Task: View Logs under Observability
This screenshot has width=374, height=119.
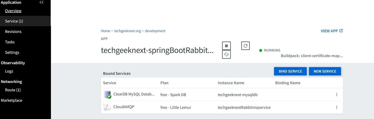Action: [x=9, y=71]
